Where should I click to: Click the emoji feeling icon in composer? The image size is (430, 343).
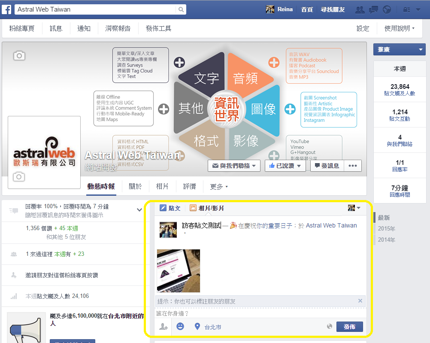tap(180, 326)
